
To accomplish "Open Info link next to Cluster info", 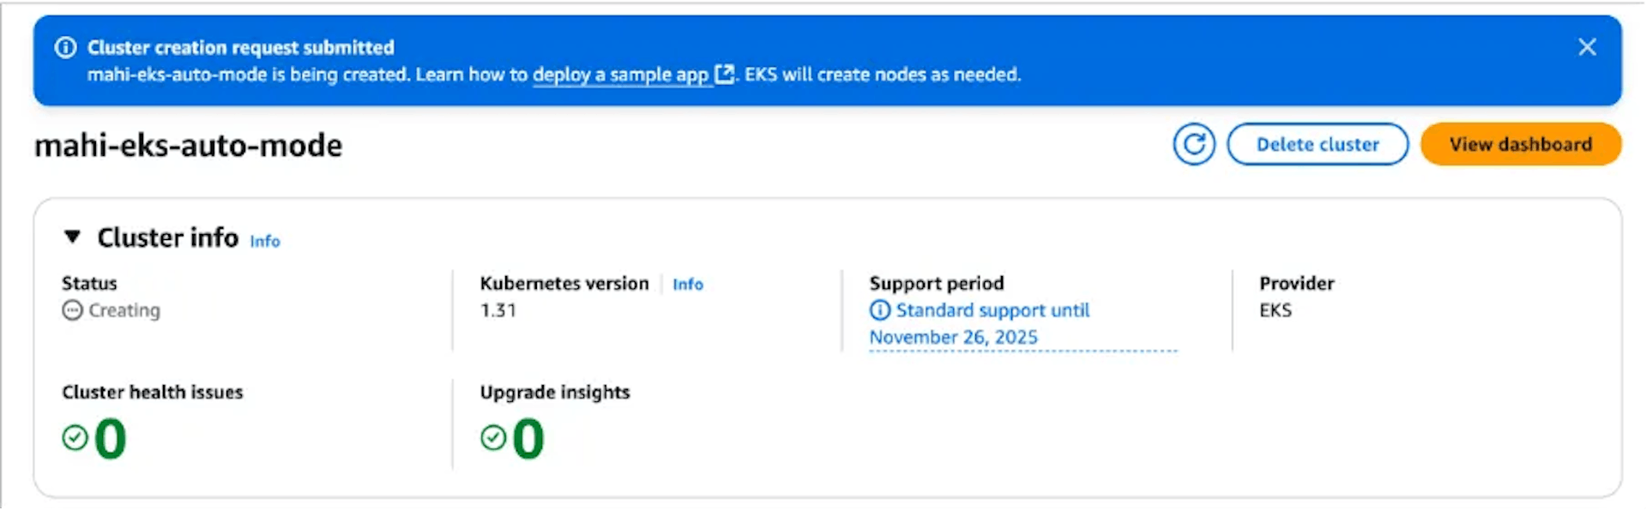I will pos(265,242).
